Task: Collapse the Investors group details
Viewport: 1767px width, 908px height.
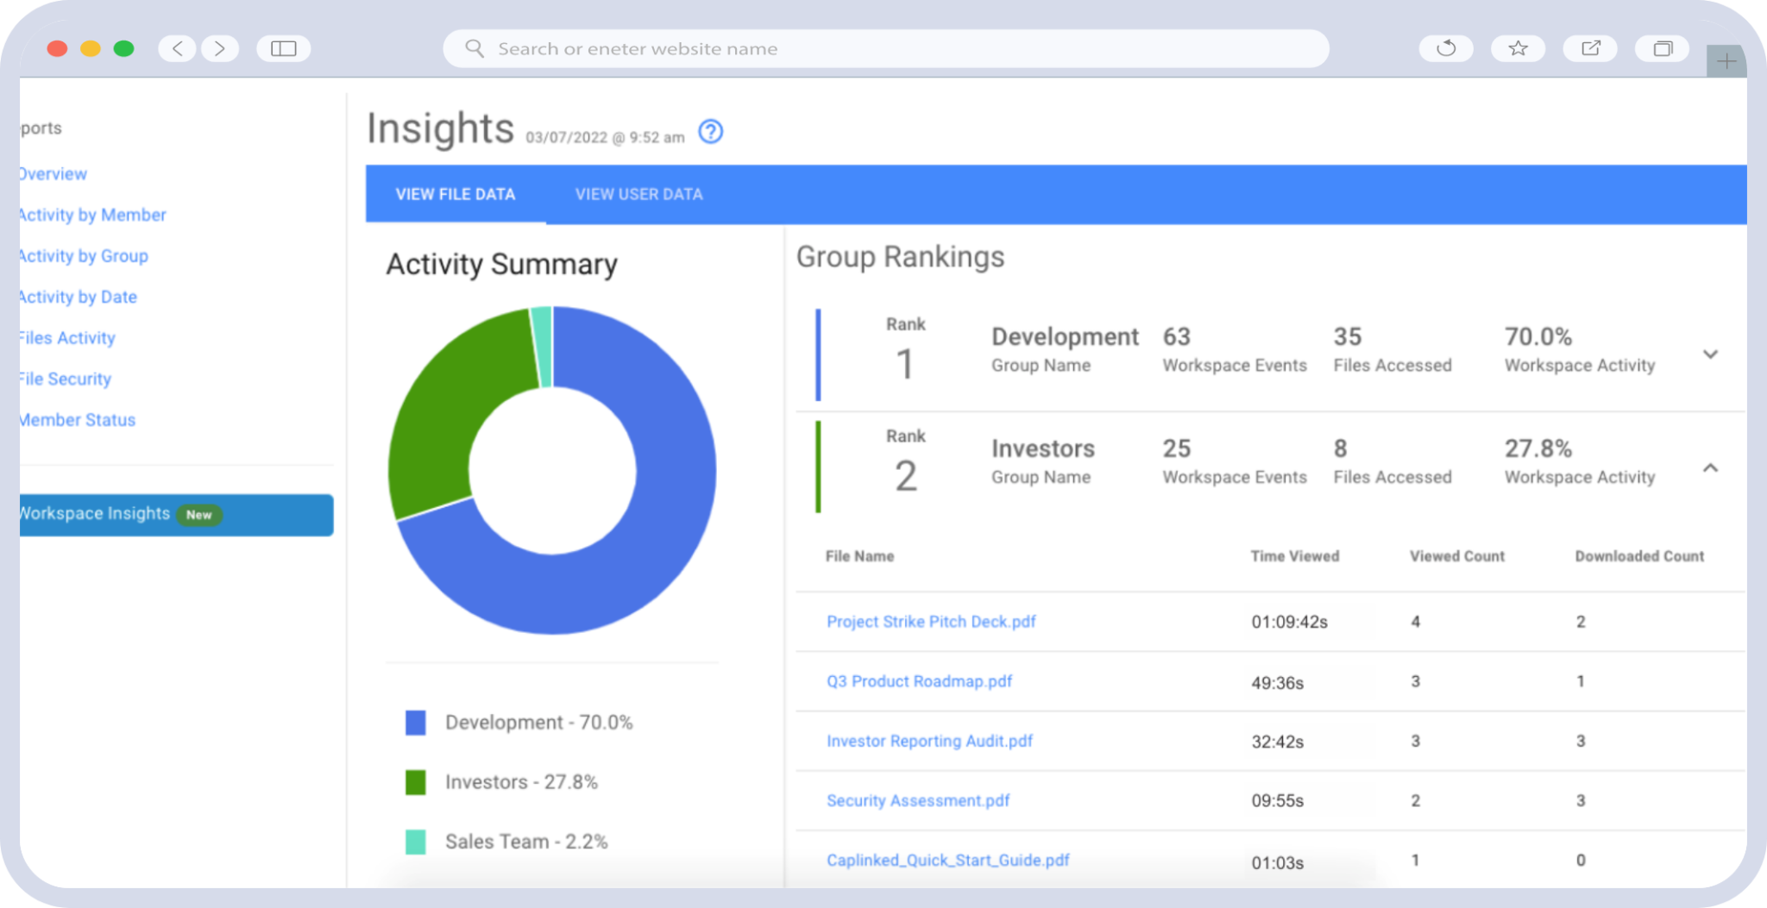Action: point(1710,468)
